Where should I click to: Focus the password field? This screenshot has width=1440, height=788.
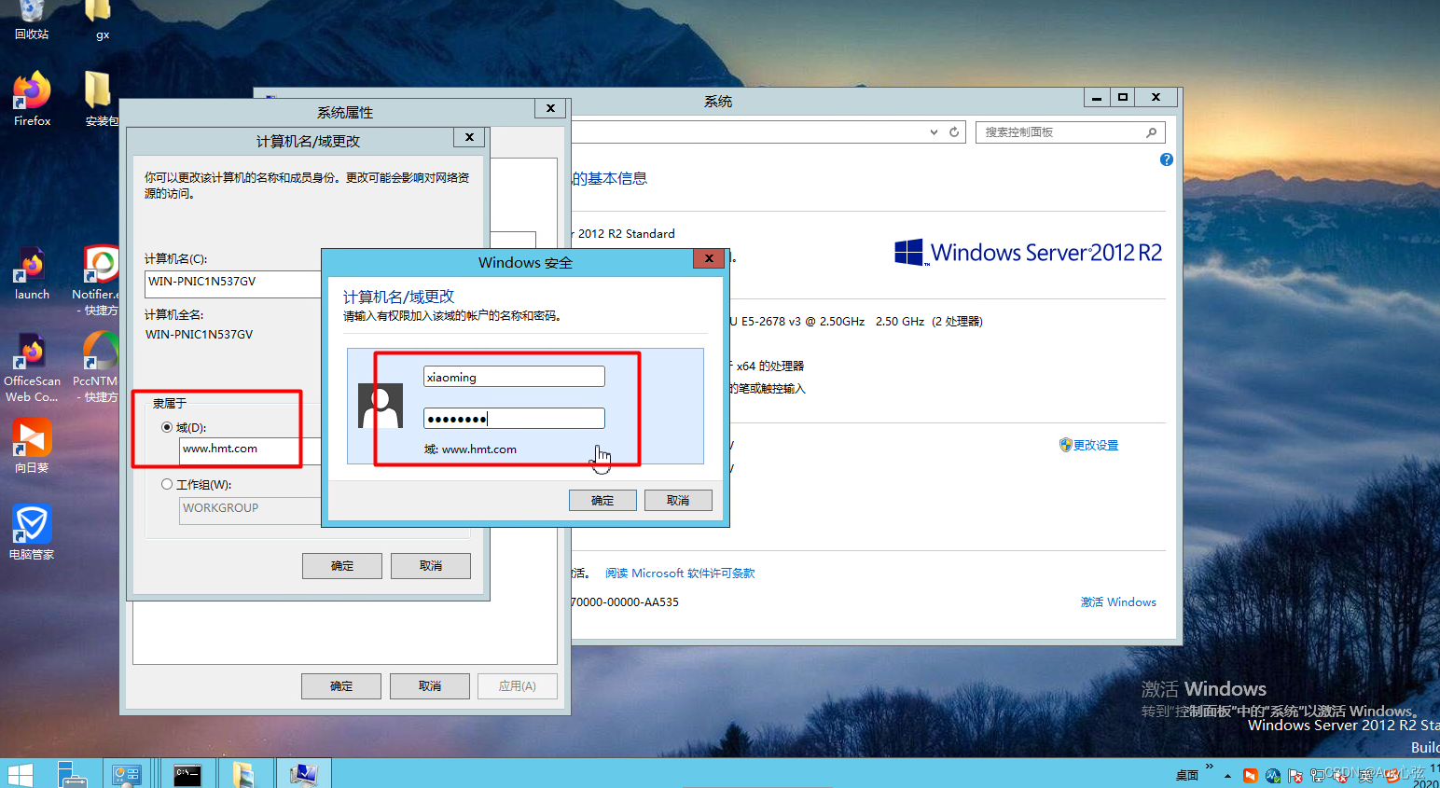point(514,419)
